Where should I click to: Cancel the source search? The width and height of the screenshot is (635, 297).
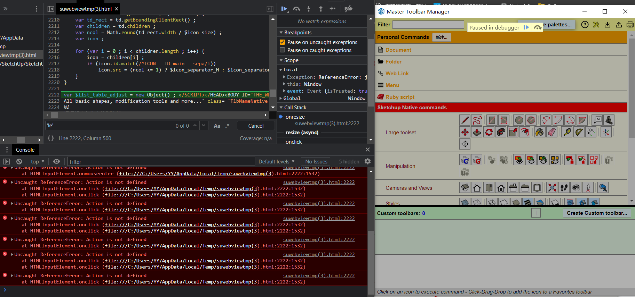pos(256,126)
